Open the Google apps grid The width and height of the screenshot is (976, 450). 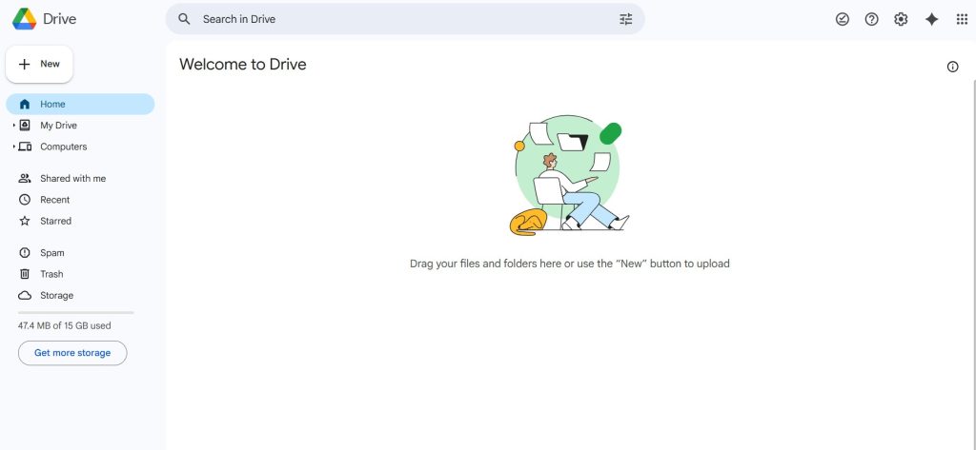[962, 19]
